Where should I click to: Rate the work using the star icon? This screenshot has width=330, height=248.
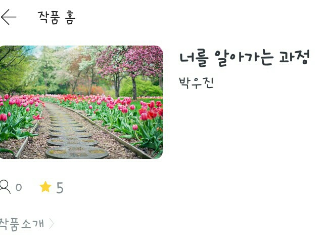click(45, 187)
